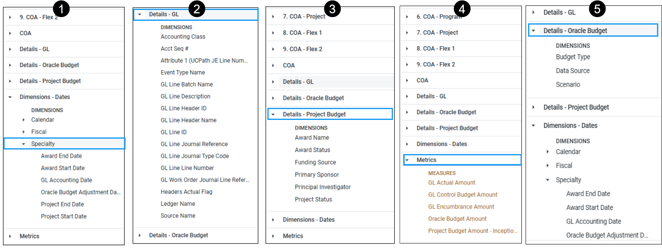Expand the Calendar dimension in panel 1
Screen dimensions: 662x249
click(24, 120)
